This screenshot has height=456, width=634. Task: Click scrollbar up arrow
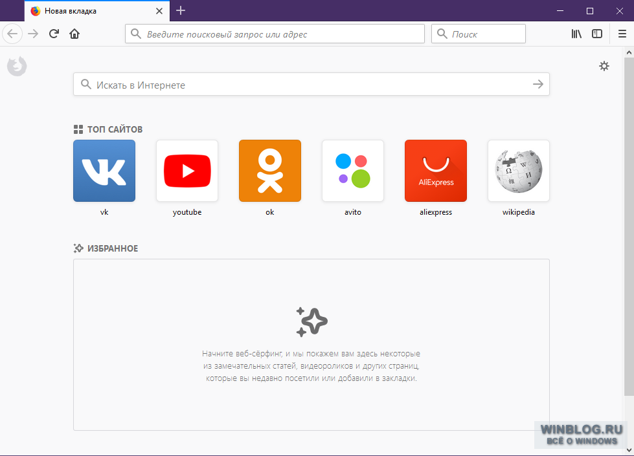[629, 52]
